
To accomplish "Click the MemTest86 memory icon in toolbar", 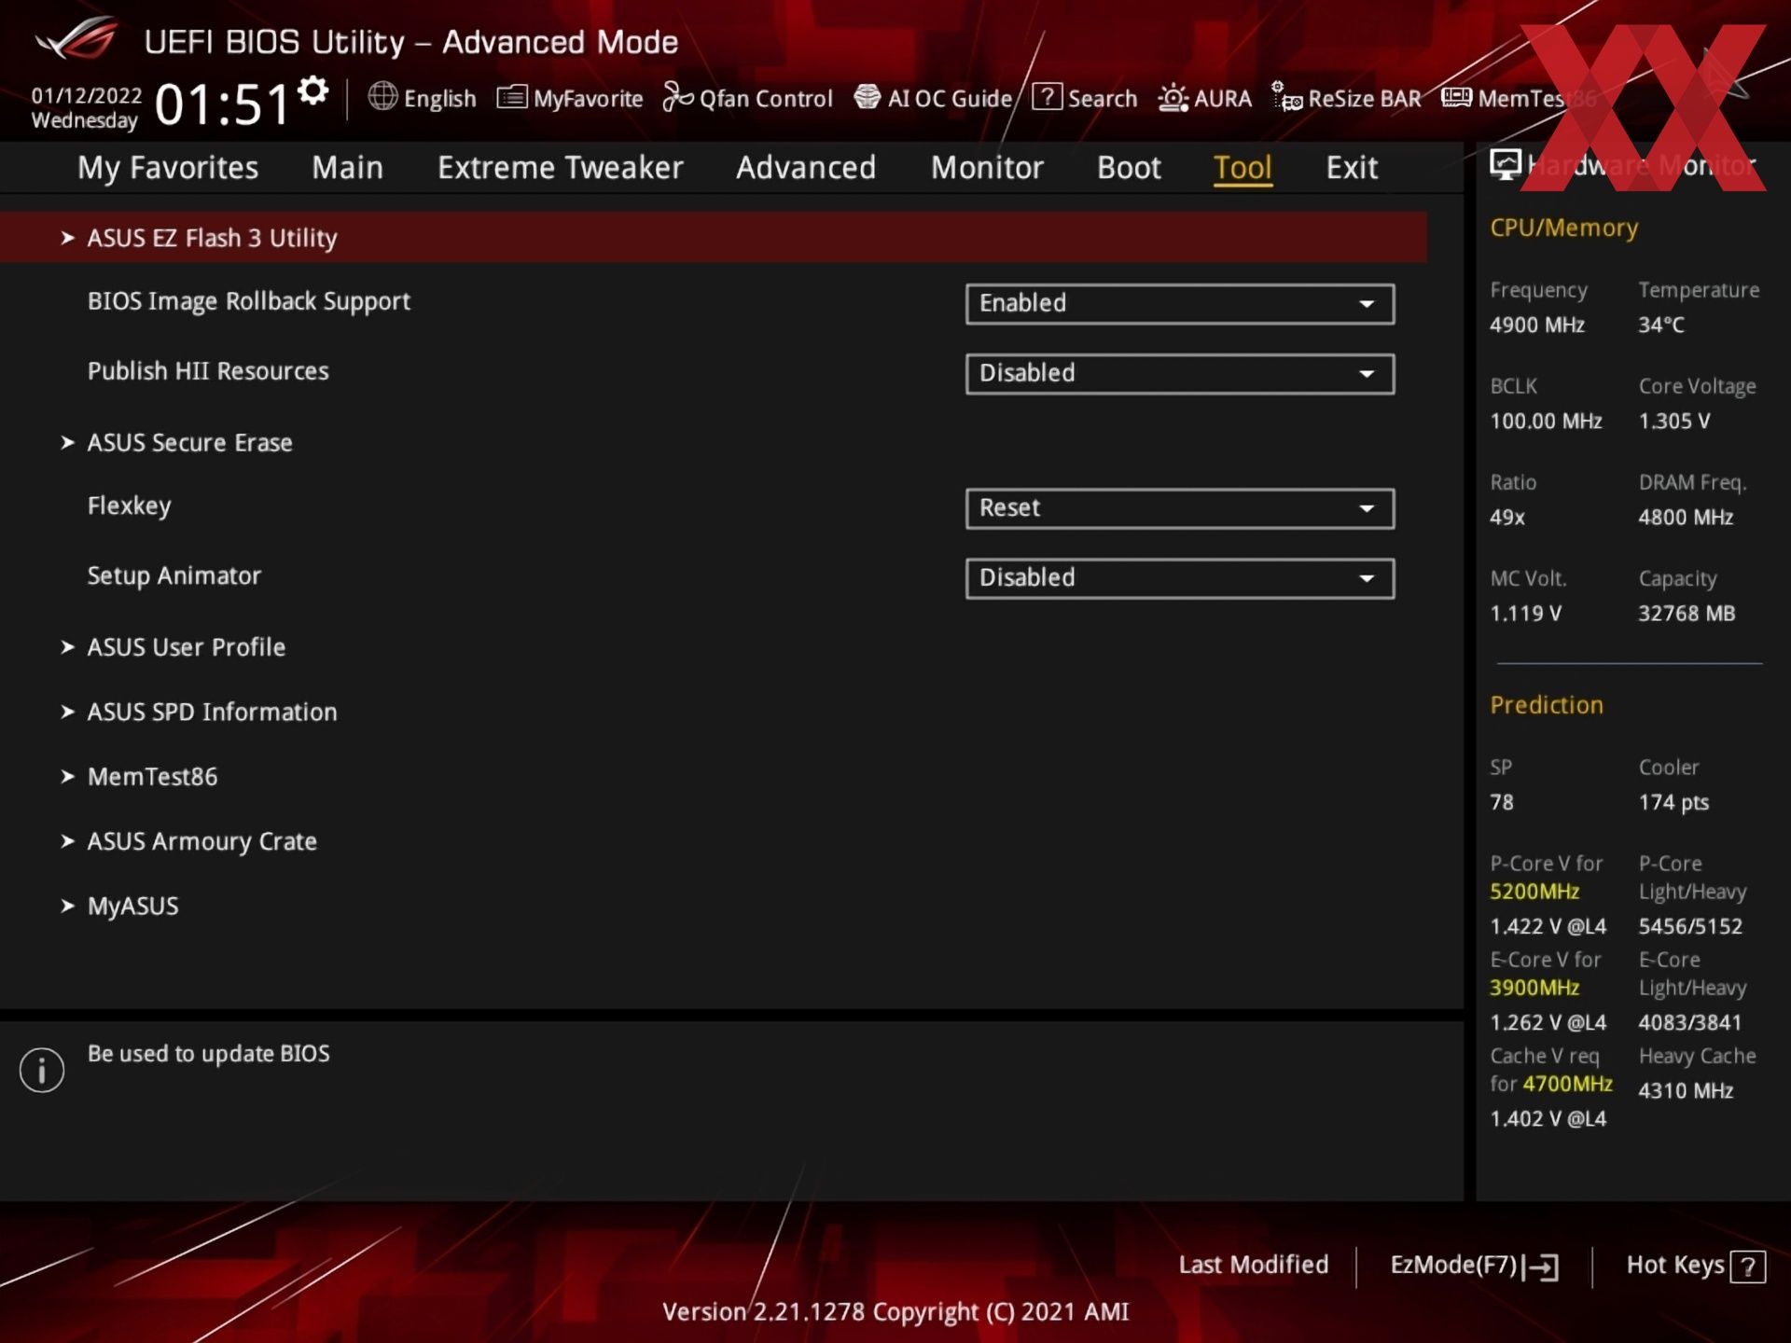I will click(1456, 97).
